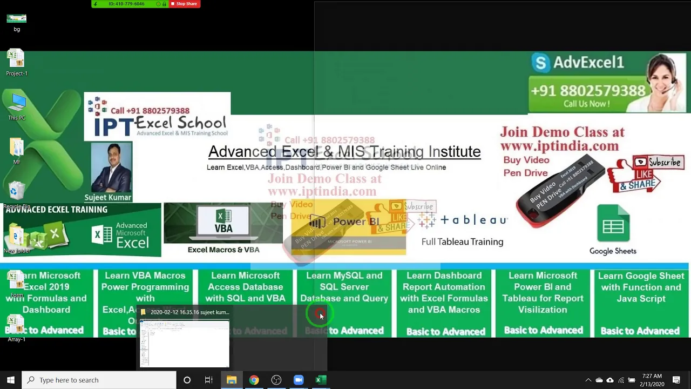
Task: Click the preview title 2020-02-12 16.35.16 sujeet kum...
Action: point(189,312)
